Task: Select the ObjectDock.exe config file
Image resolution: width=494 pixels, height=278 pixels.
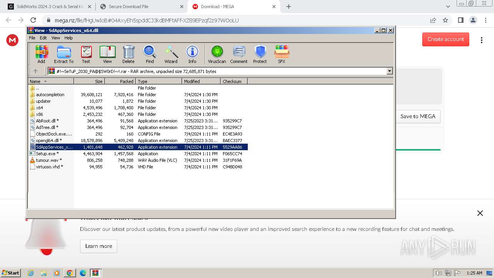Action: click(138, 134)
